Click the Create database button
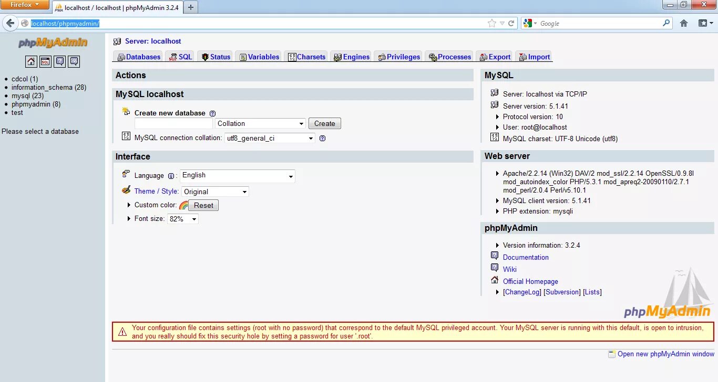This screenshot has height=382, width=718. [x=325, y=124]
